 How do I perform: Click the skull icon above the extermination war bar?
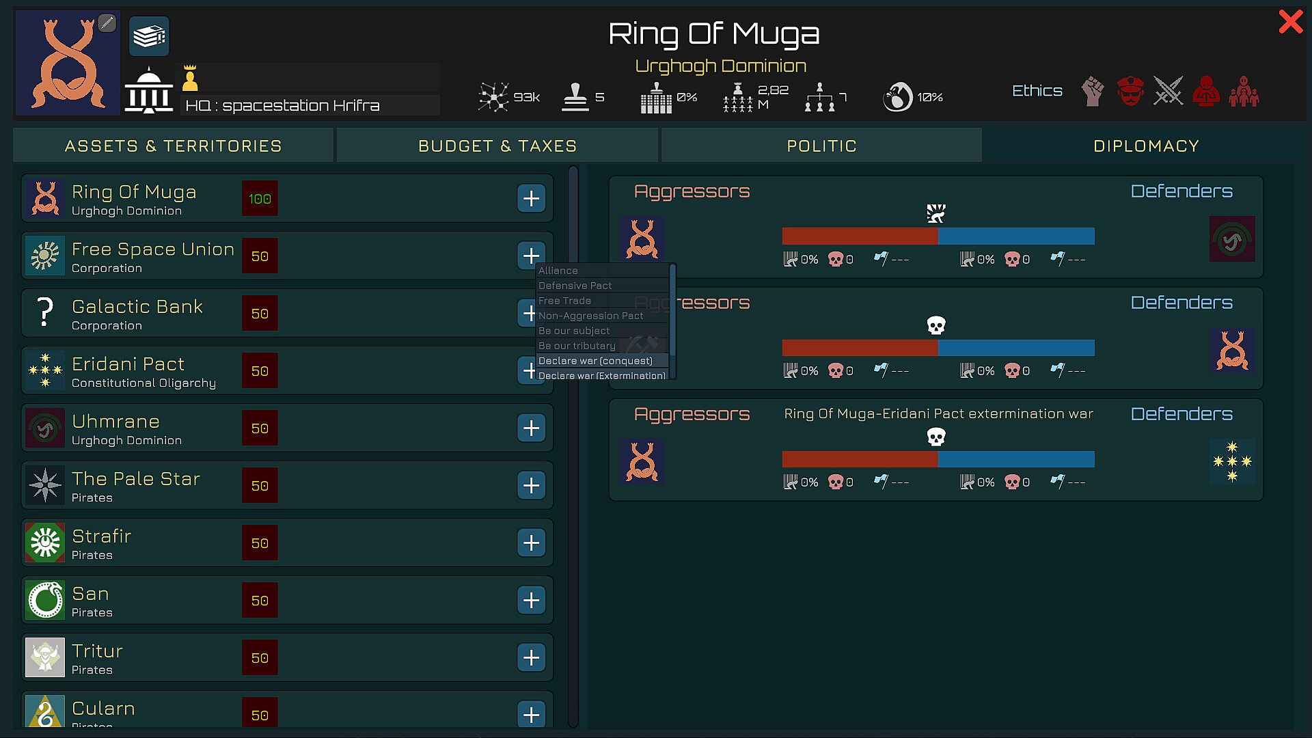coord(935,437)
